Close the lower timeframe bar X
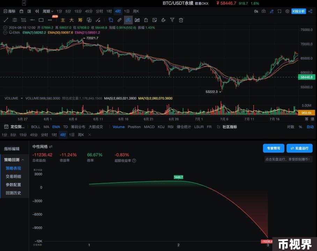317x251 pixels. tap(90, 135)
